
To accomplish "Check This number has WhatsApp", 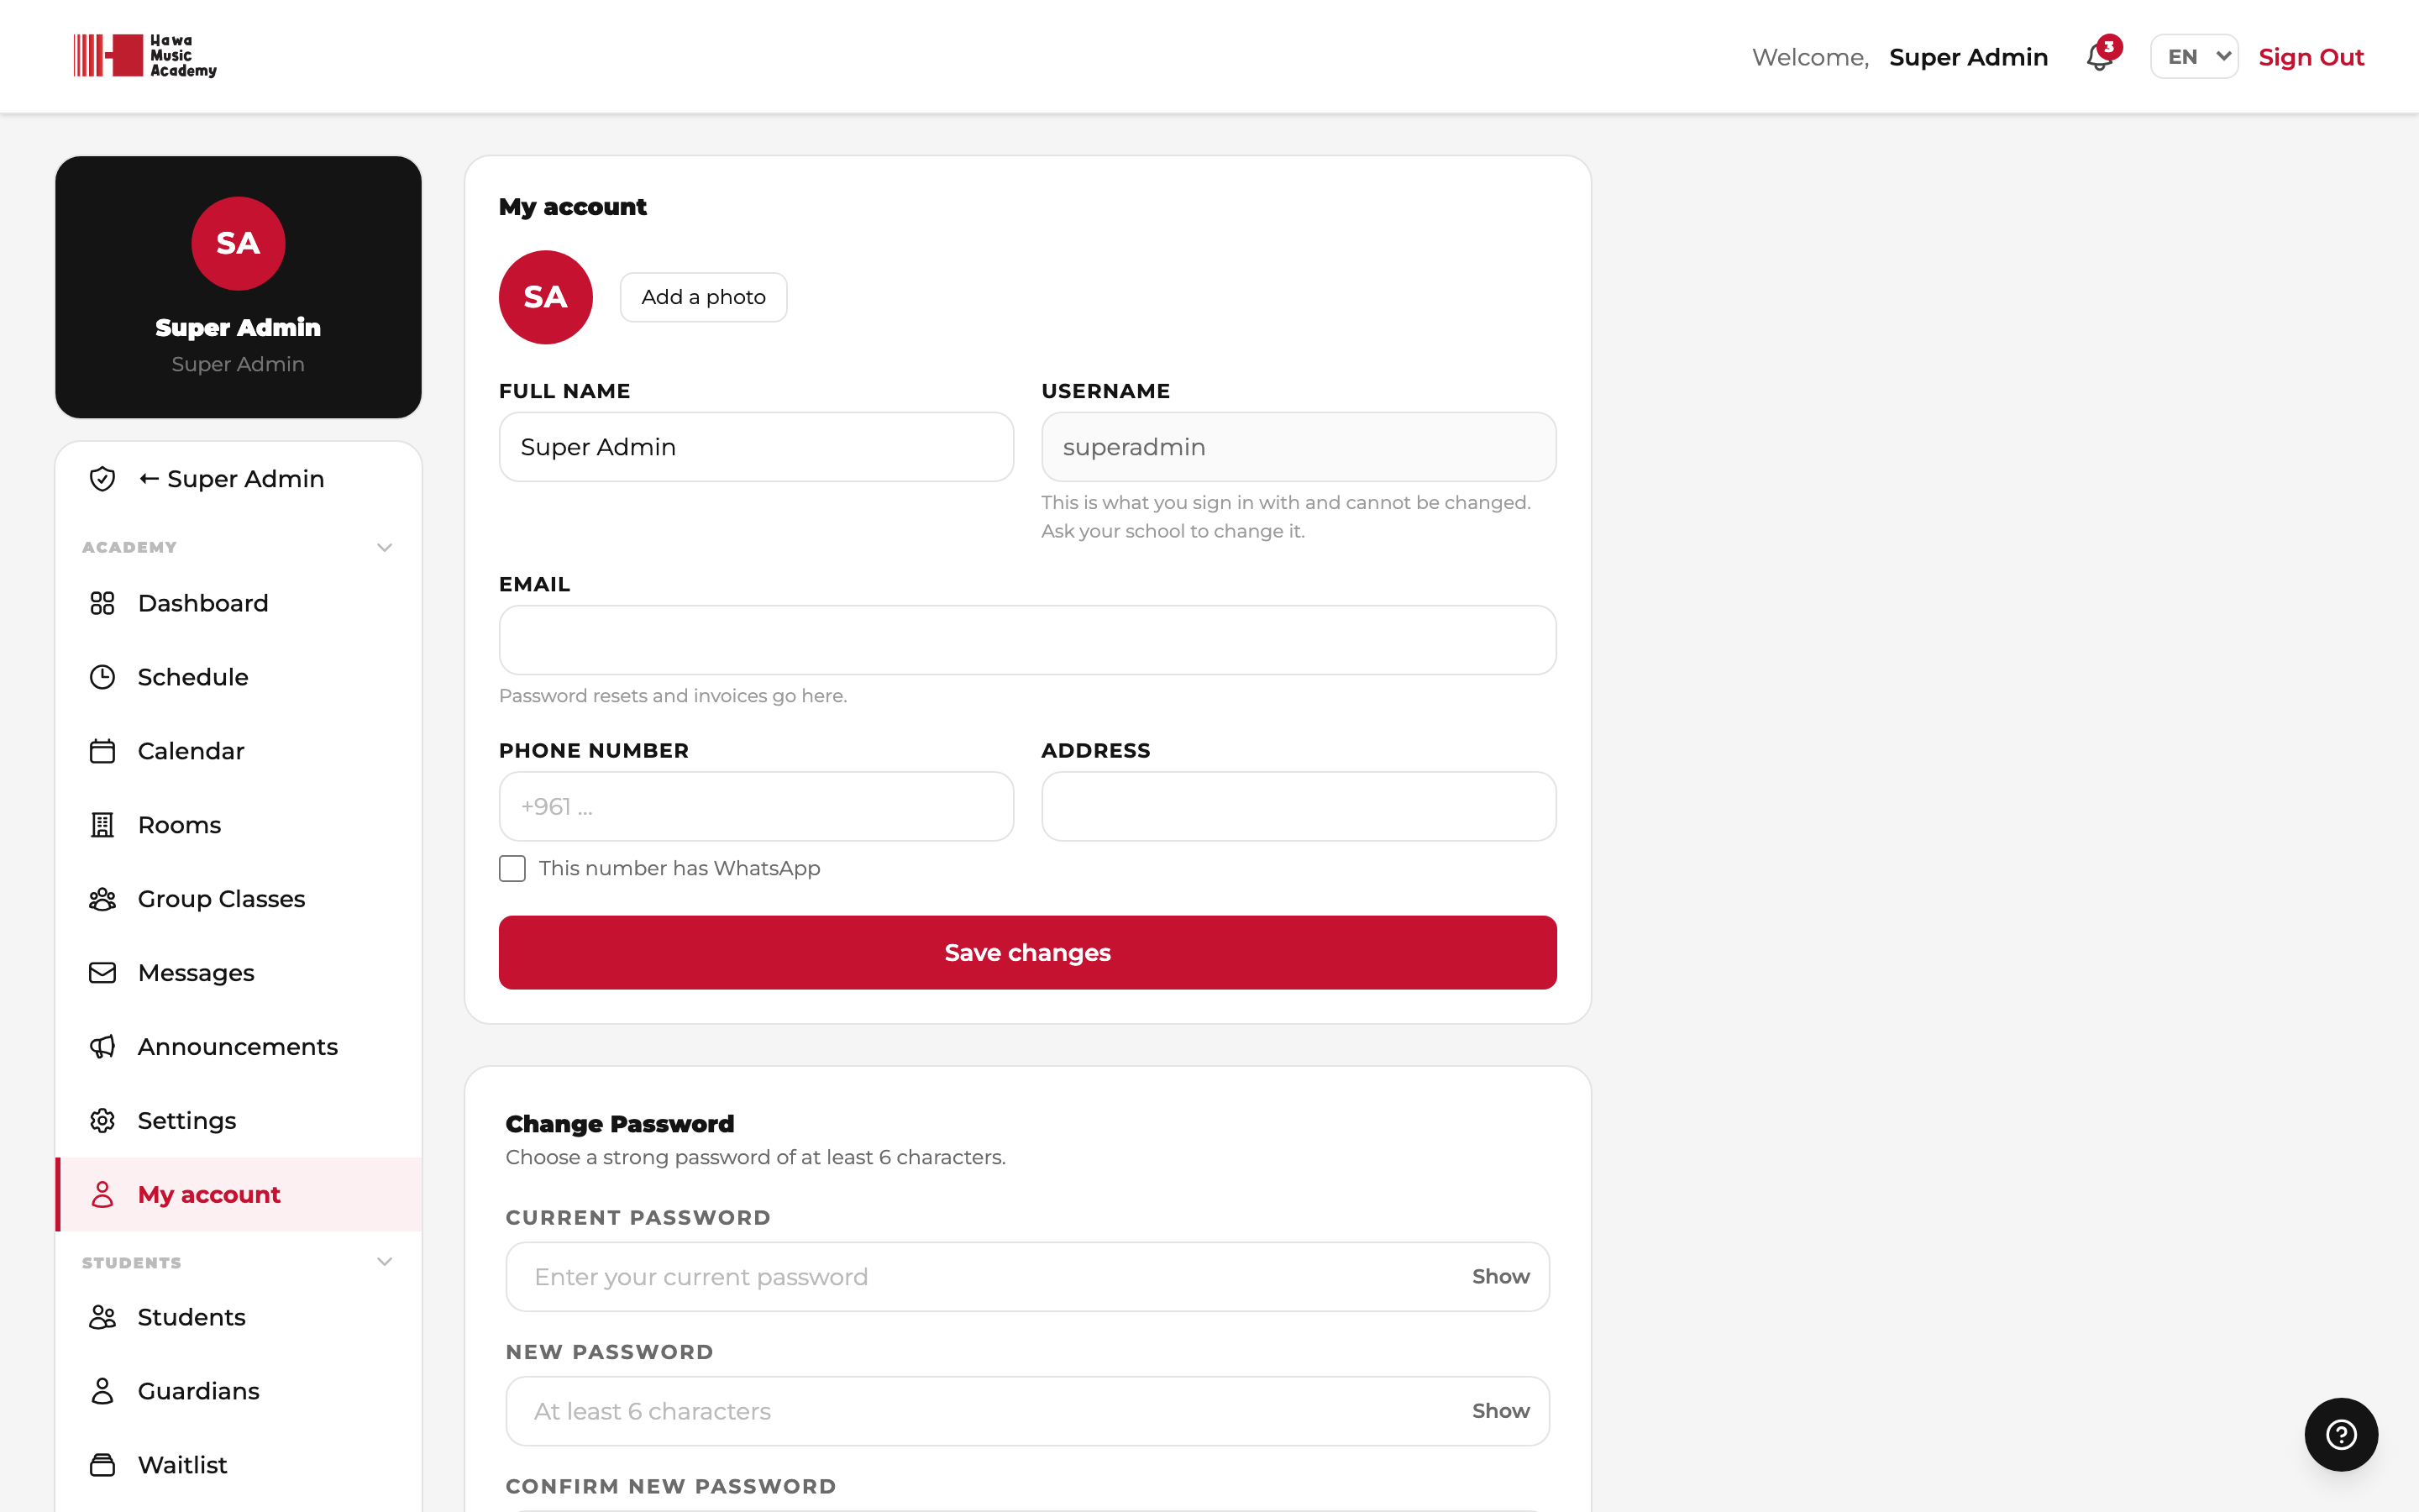I will [x=512, y=868].
